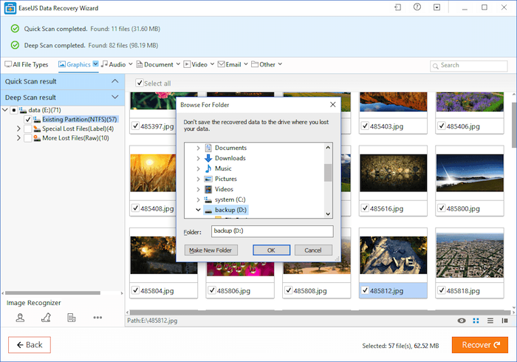Select the Video filter tab

click(196, 64)
